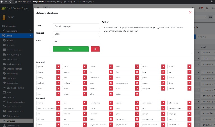Delete the frontend 'donate' module
Screen dimensions: 215x127
coord(58,72)
